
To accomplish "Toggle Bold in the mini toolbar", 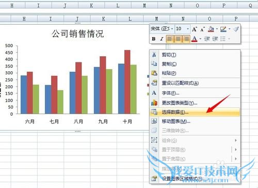I will 154,39.
